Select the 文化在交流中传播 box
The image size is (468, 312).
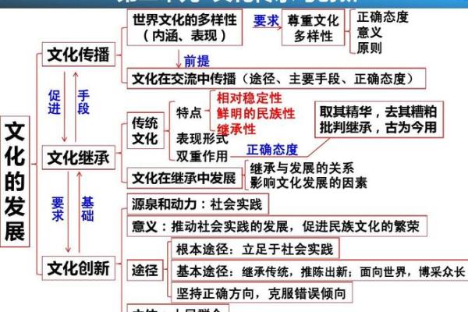[276, 79]
